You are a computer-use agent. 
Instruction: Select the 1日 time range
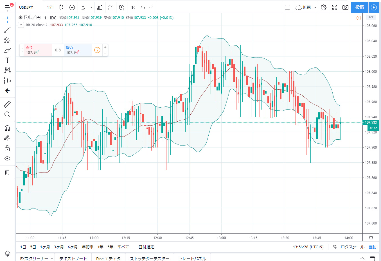23,247
